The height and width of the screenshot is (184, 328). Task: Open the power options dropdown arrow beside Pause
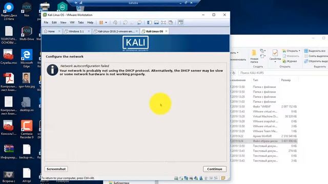point(106,22)
